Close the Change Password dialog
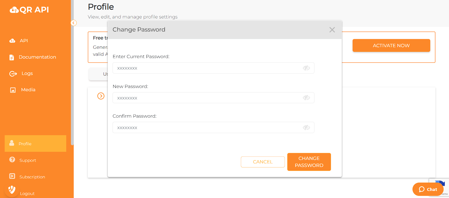Image resolution: width=449 pixels, height=198 pixels. tap(332, 30)
